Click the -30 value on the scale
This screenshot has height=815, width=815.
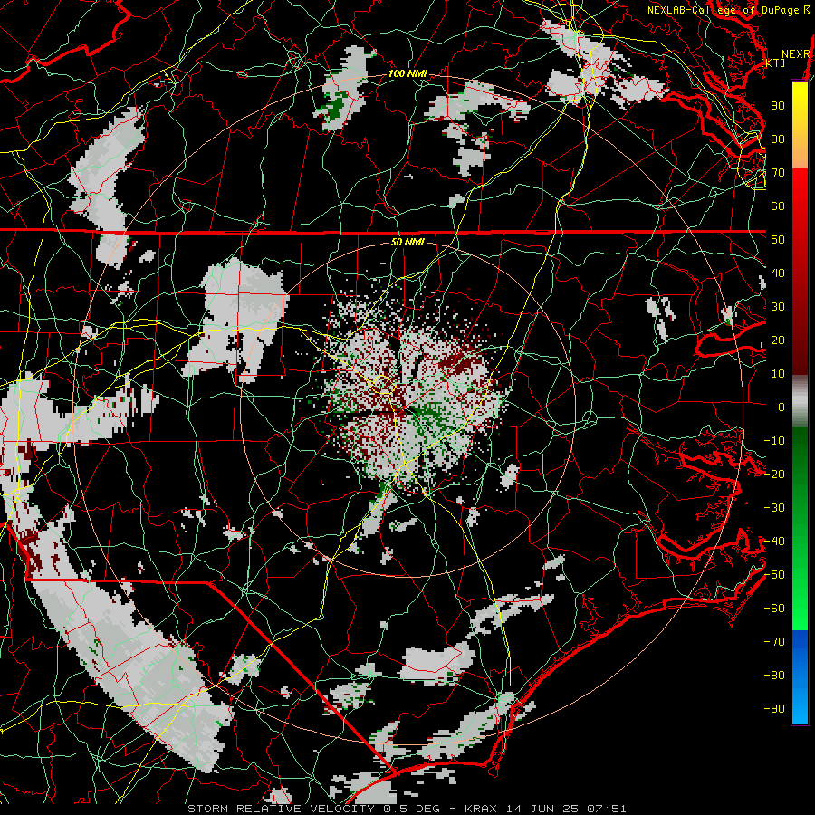pyautogui.click(x=774, y=507)
